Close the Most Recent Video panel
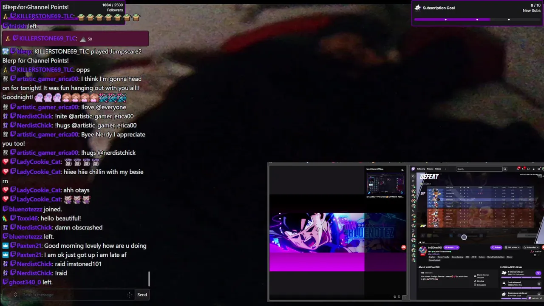The height and width of the screenshot is (306, 544). click(x=402, y=170)
